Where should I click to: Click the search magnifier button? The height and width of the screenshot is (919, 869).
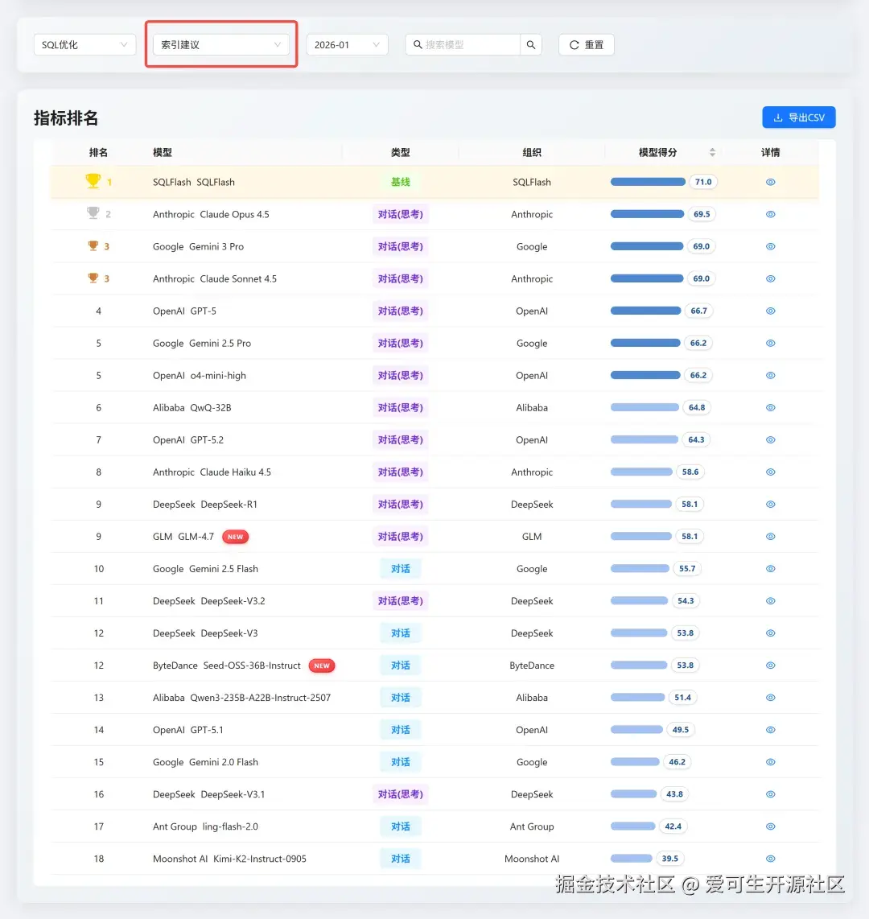point(530,44)
